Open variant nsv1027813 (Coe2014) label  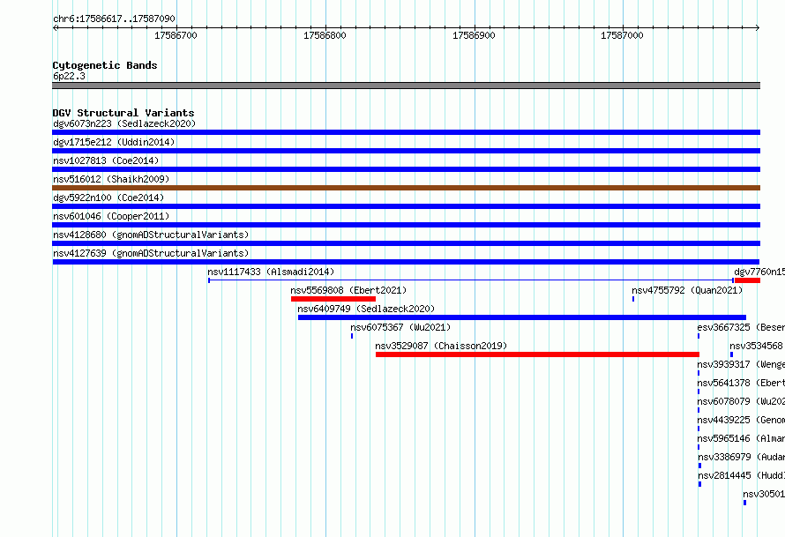pos(106,160)
